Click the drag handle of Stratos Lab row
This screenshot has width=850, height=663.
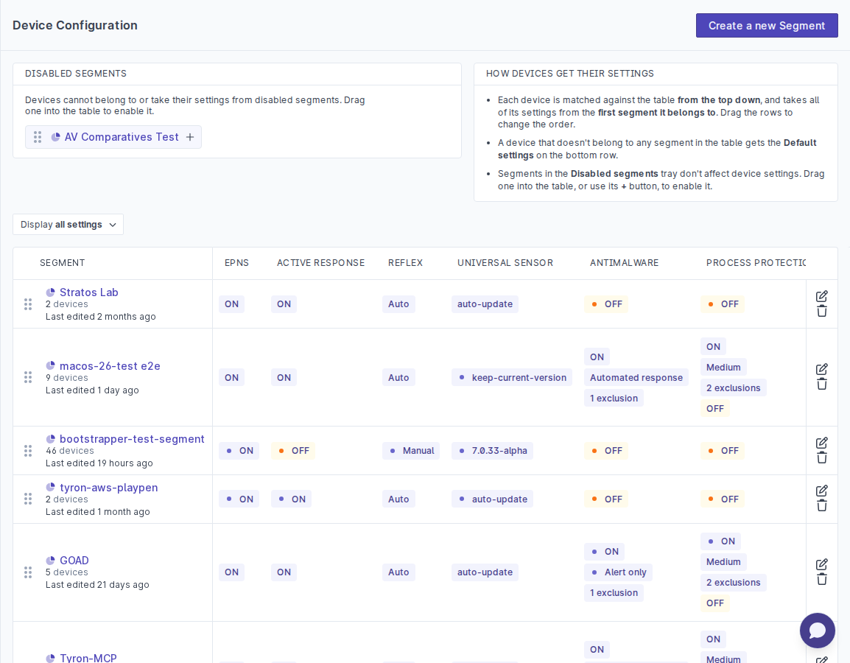click(28, 304)
